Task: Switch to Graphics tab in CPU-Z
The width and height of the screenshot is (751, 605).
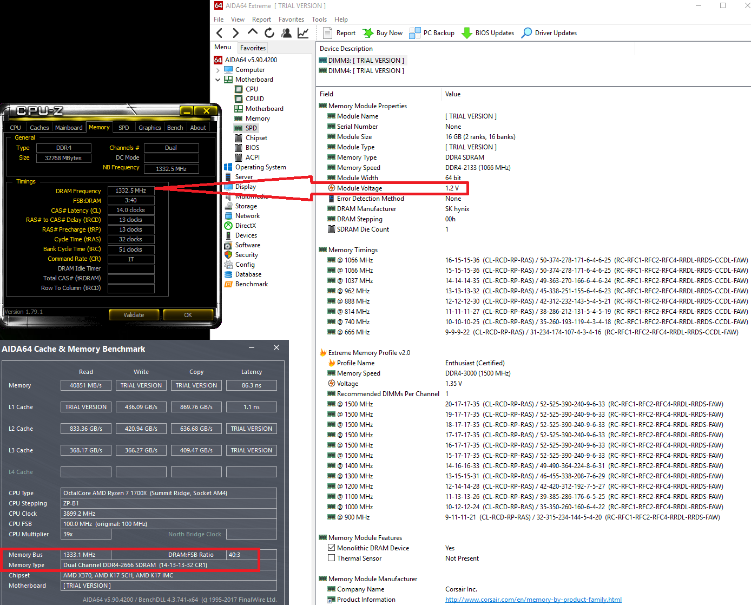Action: click(149, 128)
